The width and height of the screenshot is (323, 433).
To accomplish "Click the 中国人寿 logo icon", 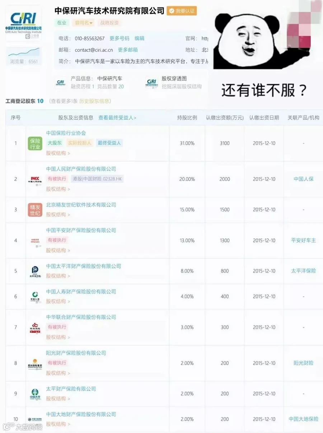I will click(35, 297).
